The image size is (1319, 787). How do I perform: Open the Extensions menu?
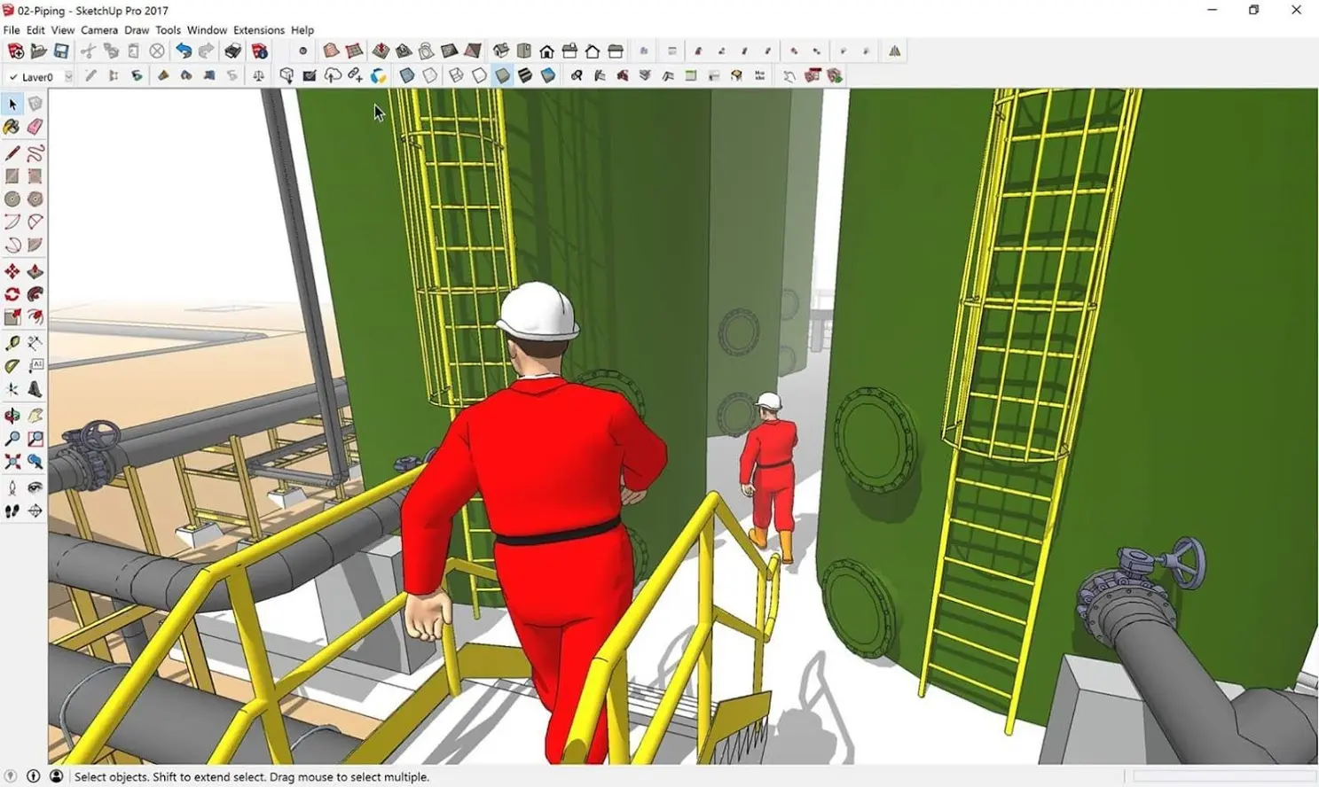coord(258,30)
